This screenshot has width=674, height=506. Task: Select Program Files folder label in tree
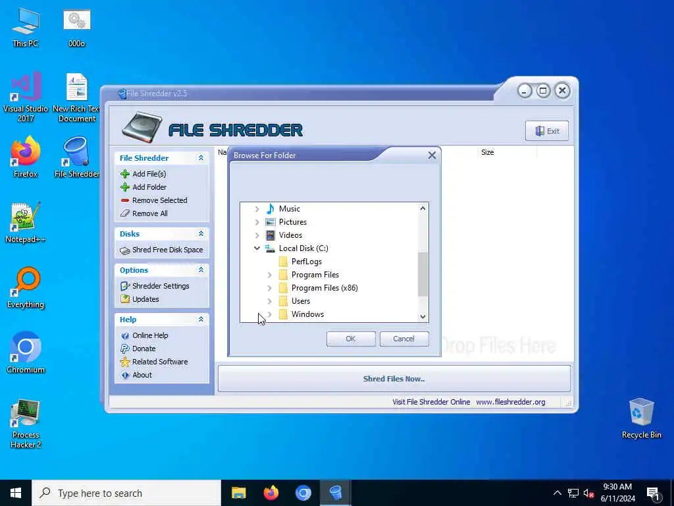(x=315, y=275)
